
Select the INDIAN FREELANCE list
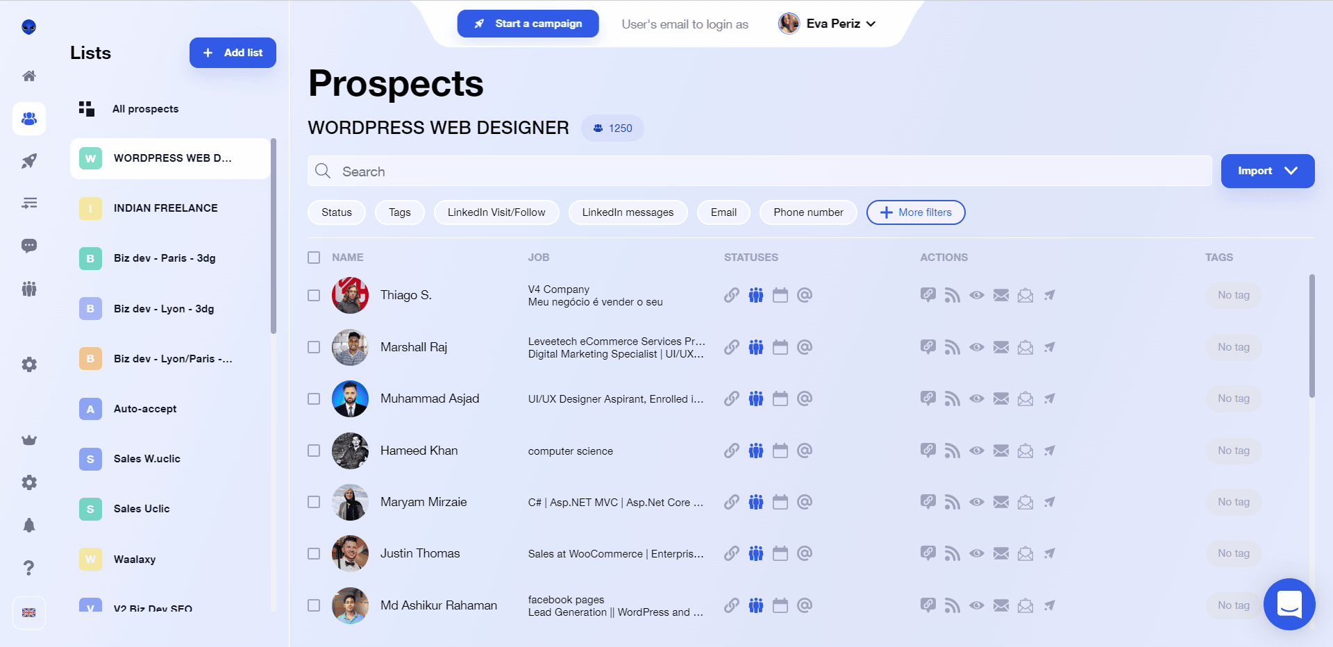coord(170,208)
